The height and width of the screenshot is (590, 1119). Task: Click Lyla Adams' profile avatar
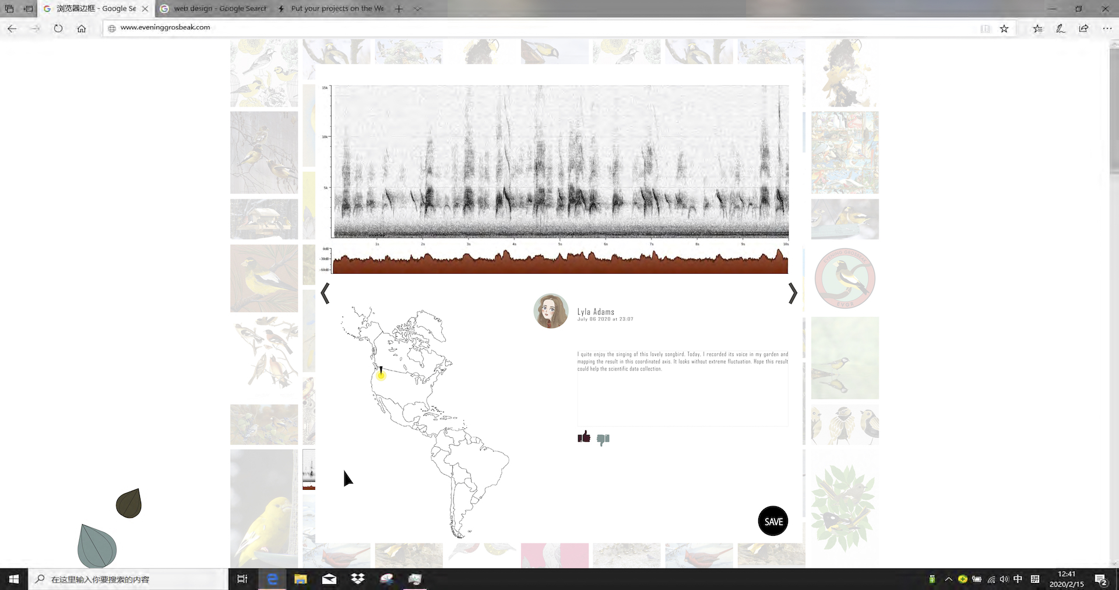click(x=551, y=311)
